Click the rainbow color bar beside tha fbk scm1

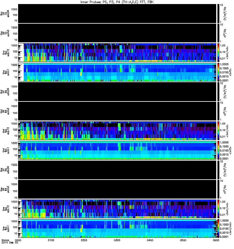[x=218, y=72]
